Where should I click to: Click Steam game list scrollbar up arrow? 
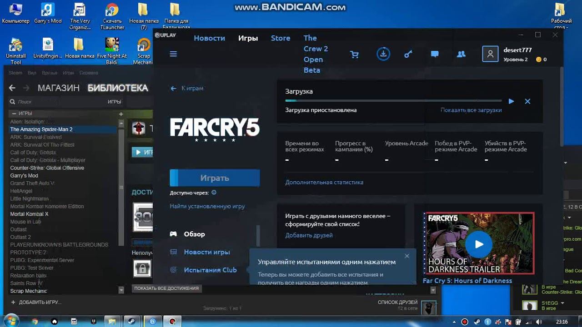[121, 123]
